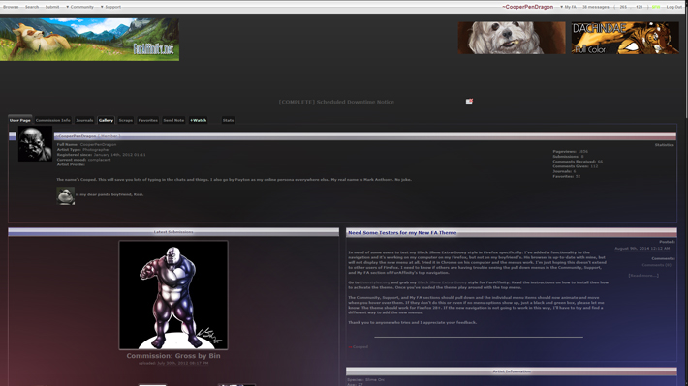Switch to the User Page tab
The image size is (688, 386).
click(20, 120)
